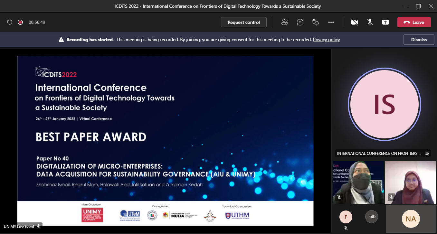Open the Privacy policy link

tap(327, 40)
